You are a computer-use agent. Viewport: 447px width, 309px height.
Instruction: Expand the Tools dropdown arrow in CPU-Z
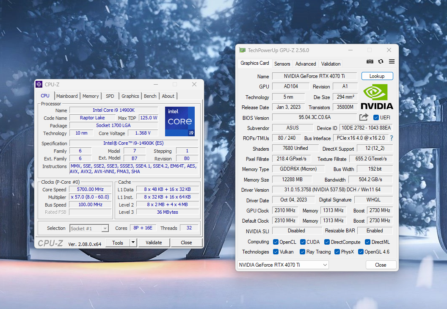pyautogui.click(x=133, y=243)
